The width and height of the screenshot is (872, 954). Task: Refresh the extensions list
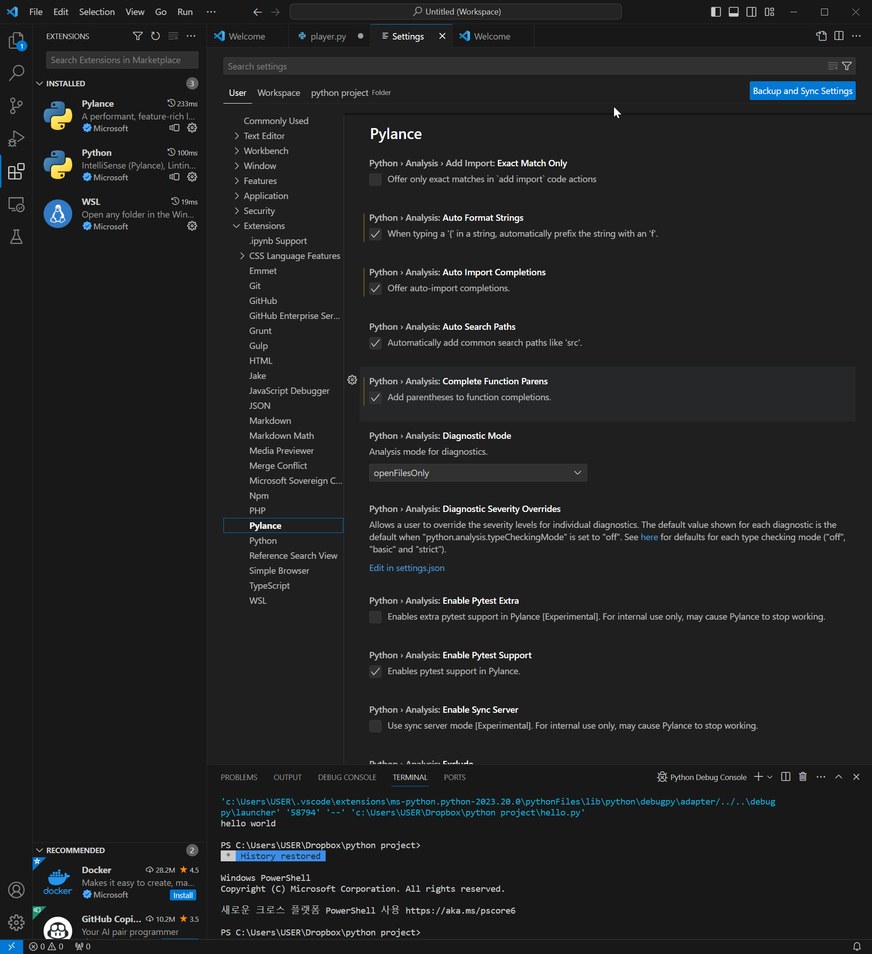[155, 36]
